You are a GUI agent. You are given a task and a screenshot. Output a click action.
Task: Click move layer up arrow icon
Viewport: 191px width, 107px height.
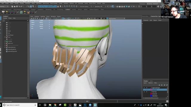(159, 85)
